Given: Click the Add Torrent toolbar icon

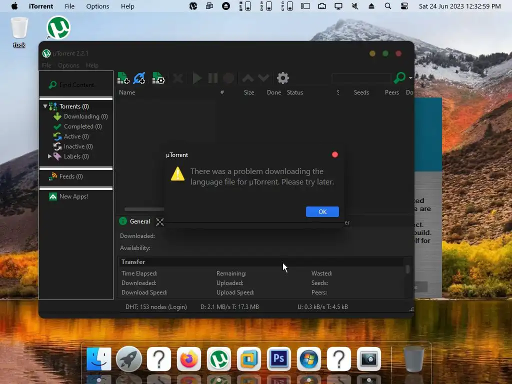Looking at the screenshot, I should pyautogui.click(x=123, y=78).
